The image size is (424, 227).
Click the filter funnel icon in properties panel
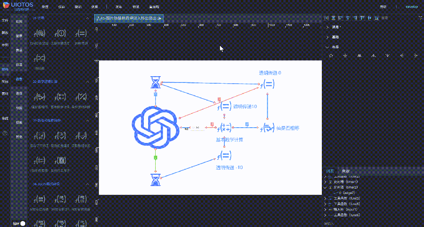(420, 18)
